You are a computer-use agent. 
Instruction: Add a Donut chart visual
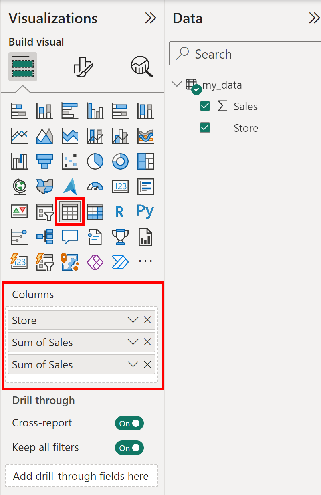(x=120, y=161)
